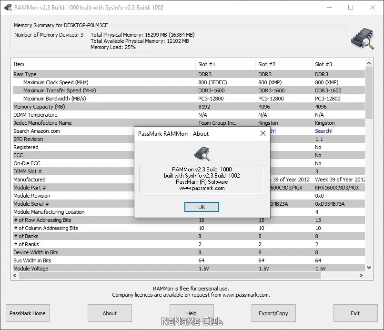384x330 pixels.
Task: Select the Module Voltage row label
Action: pyautogui.click(x=31, y=268)
